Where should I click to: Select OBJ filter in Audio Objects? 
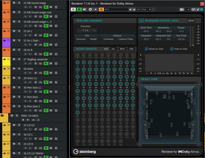(131, 49)
